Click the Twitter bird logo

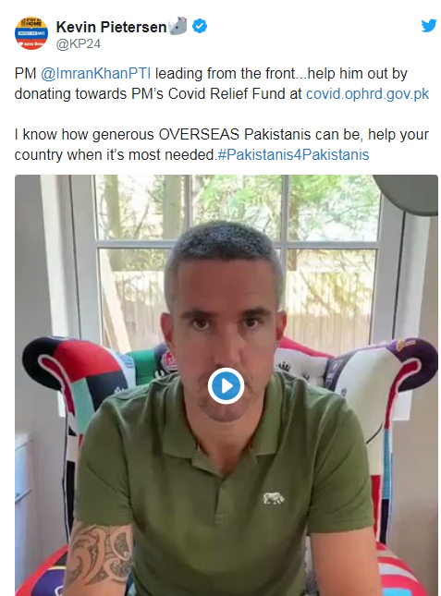[x=429, y=26]
